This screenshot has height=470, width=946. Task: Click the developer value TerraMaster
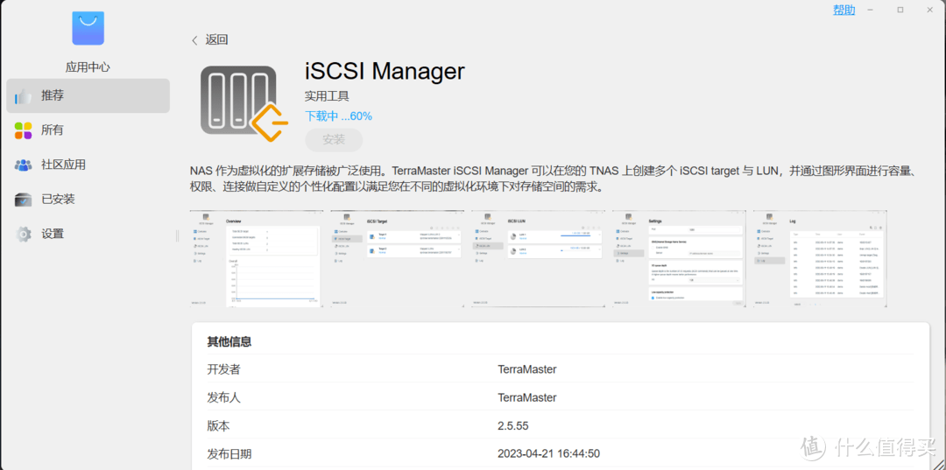tap(527, 369)
